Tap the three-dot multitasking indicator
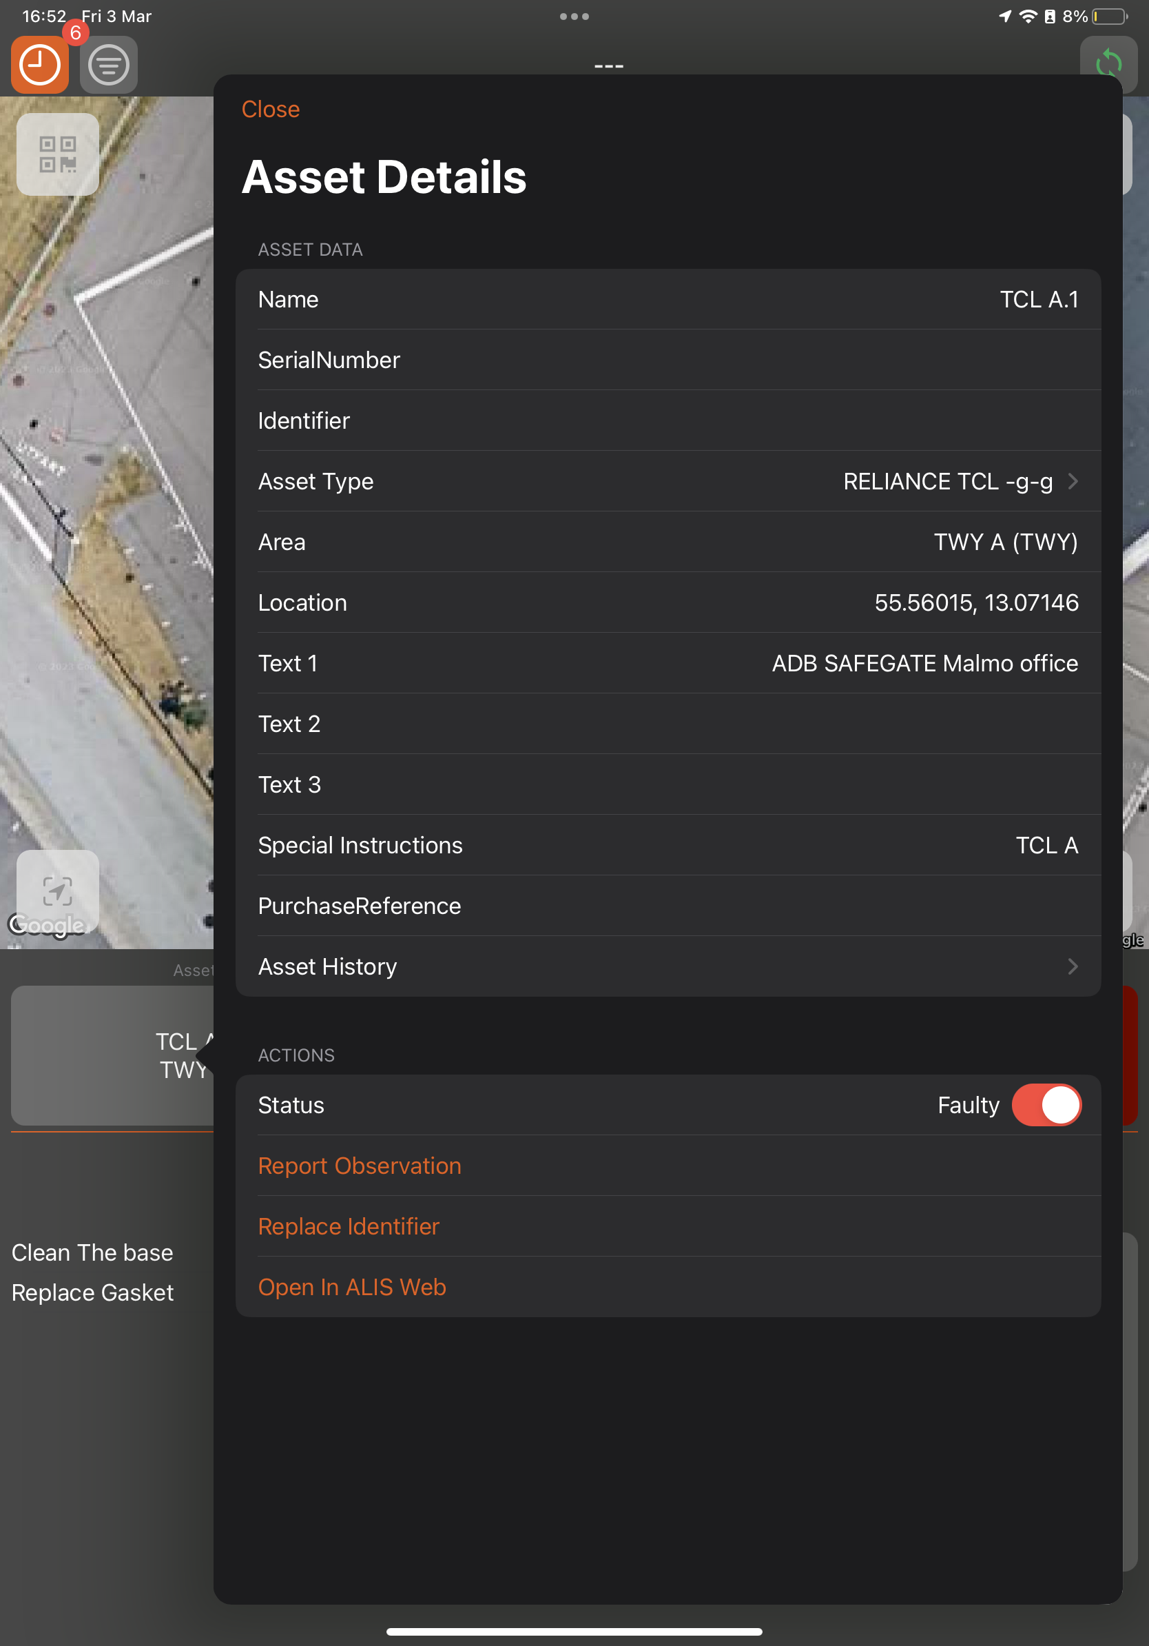 coord(574,17)
